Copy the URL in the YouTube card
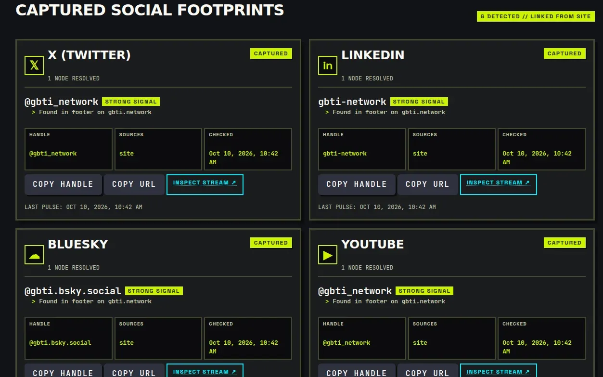 (427, 371)
